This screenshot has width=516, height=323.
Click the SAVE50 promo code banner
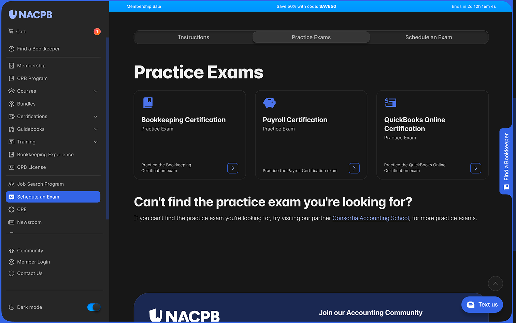coord(306,6)
